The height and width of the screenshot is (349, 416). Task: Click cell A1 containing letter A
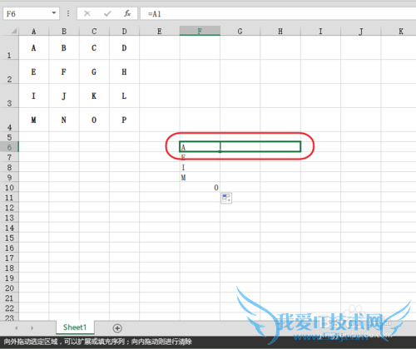(x=34, y=47)
